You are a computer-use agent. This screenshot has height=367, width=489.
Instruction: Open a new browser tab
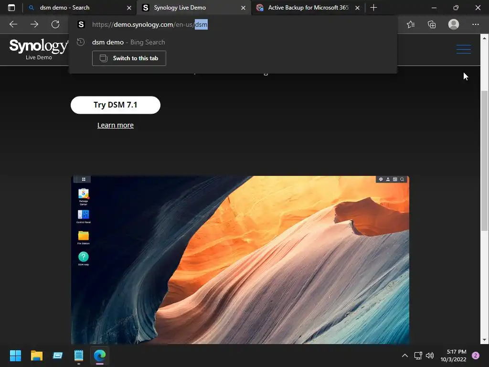click(373, 8)
